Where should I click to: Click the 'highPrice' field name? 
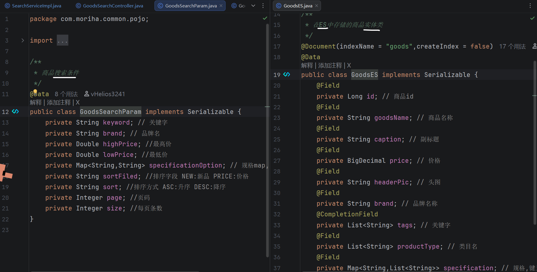120,144
